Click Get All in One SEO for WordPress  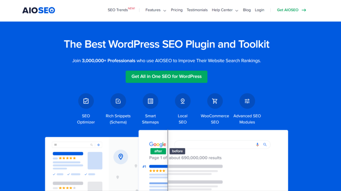[x=167, y=77]
